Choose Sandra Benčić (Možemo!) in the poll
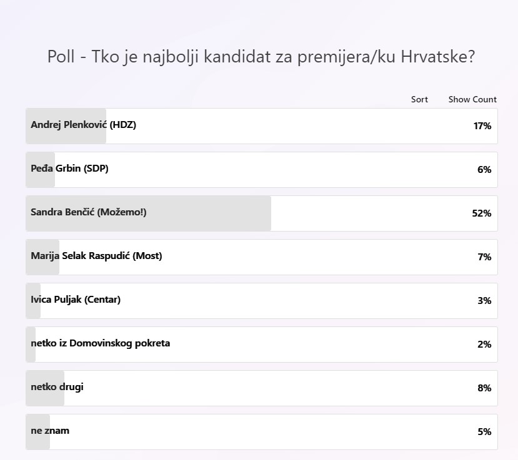The width and height of the screenshot is (518, 460). point(89,212)
